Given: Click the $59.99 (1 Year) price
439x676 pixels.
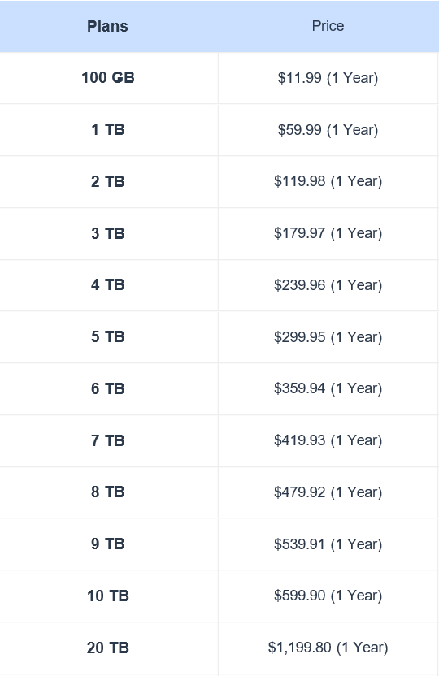Looking at the screenshot, I should pyautogui.click(x=328, y=130).
